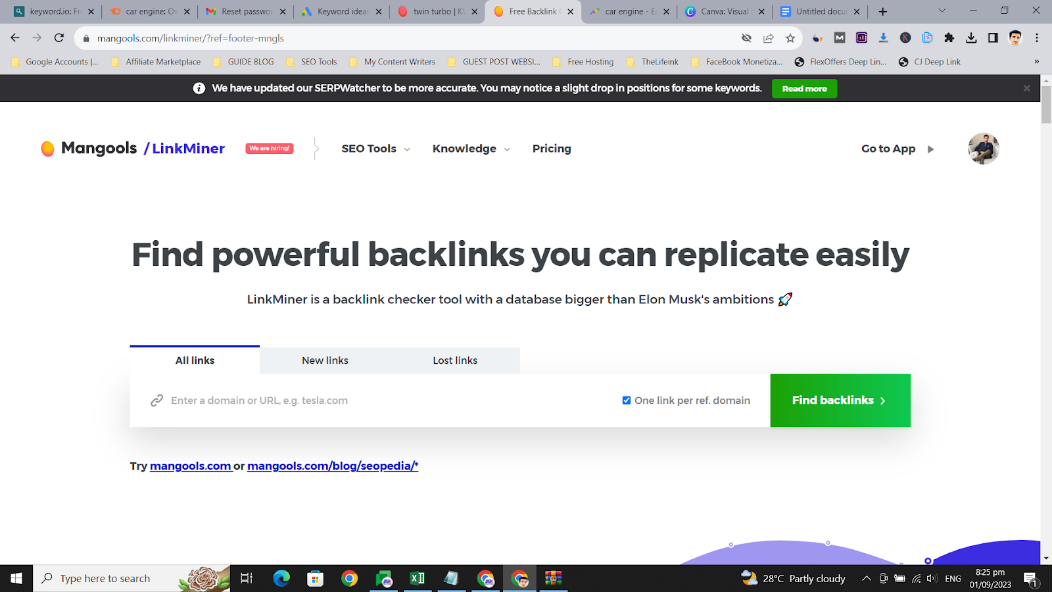This screenshot has height=592, width=1052.
Task: Bookmark this page with the star icon
Action: coord(790,38)
